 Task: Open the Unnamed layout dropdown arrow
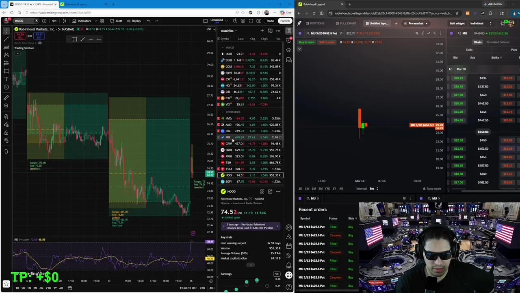pyautogui.click(x=226, y=21)
